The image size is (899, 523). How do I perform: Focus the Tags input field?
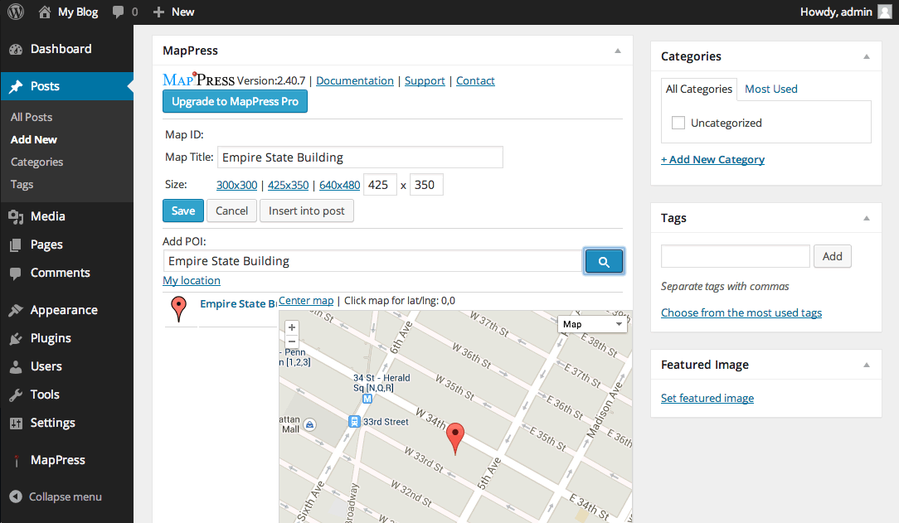pos(736,256)
